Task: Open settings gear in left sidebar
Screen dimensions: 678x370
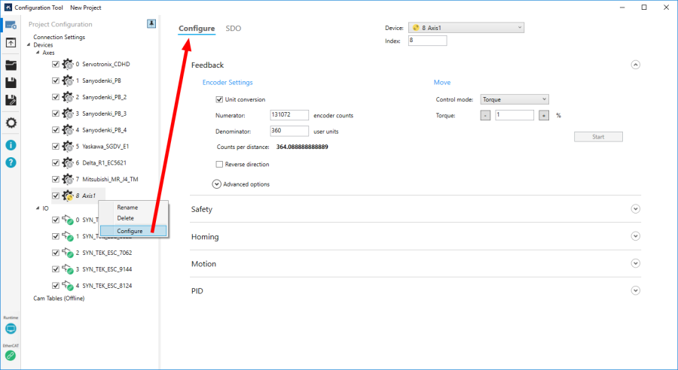Action: pyautogui.click(x=11, y=123)
